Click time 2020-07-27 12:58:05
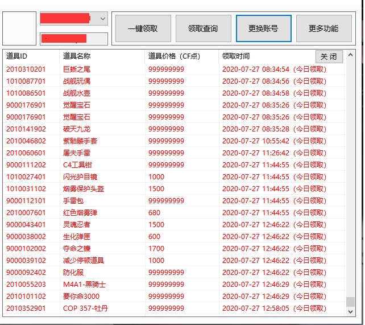 tap(256, 308)
